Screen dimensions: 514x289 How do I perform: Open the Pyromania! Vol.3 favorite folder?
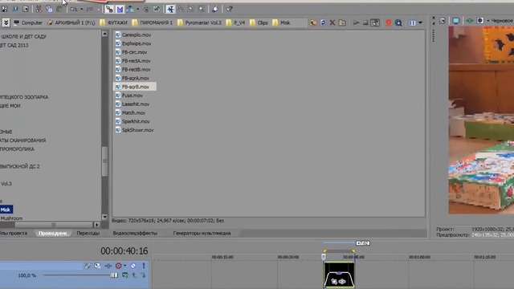[199, 22]
